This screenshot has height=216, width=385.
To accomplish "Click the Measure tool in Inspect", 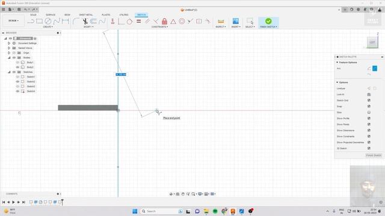I will pos(221,22).
